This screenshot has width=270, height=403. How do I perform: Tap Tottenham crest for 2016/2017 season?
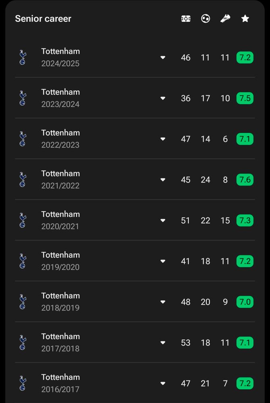point(23,383)
